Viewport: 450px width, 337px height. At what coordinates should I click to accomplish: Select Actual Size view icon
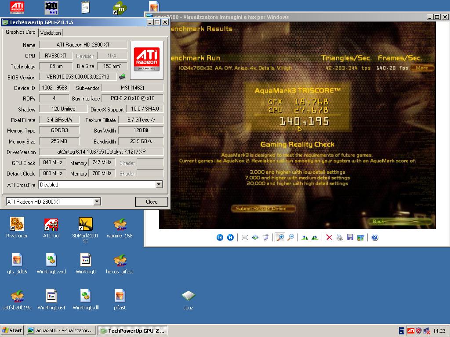(x=255, y=237)
